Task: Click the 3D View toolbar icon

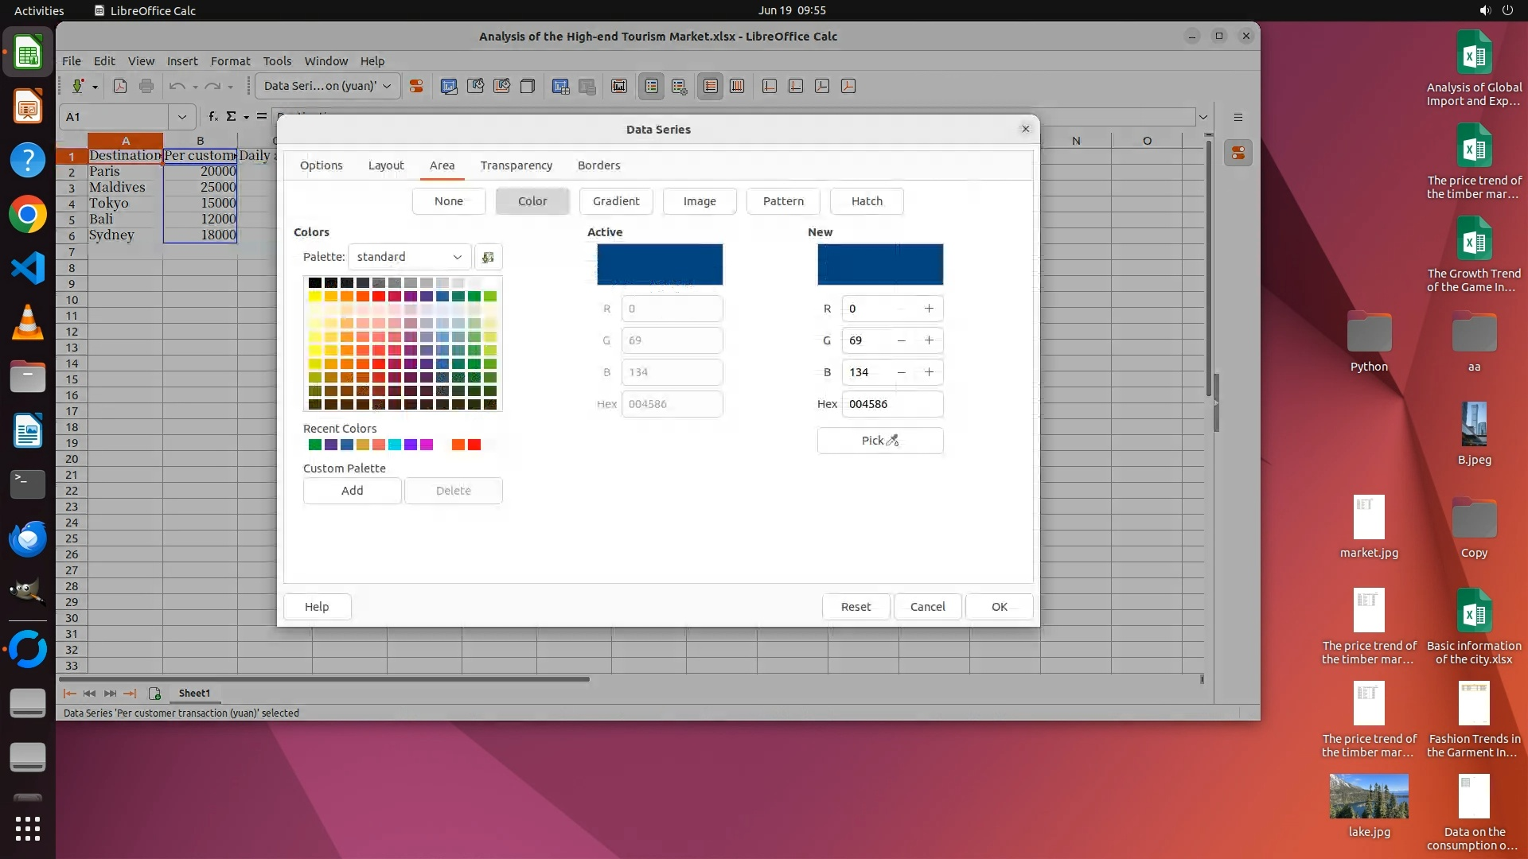Action: (x=528, y=87)
